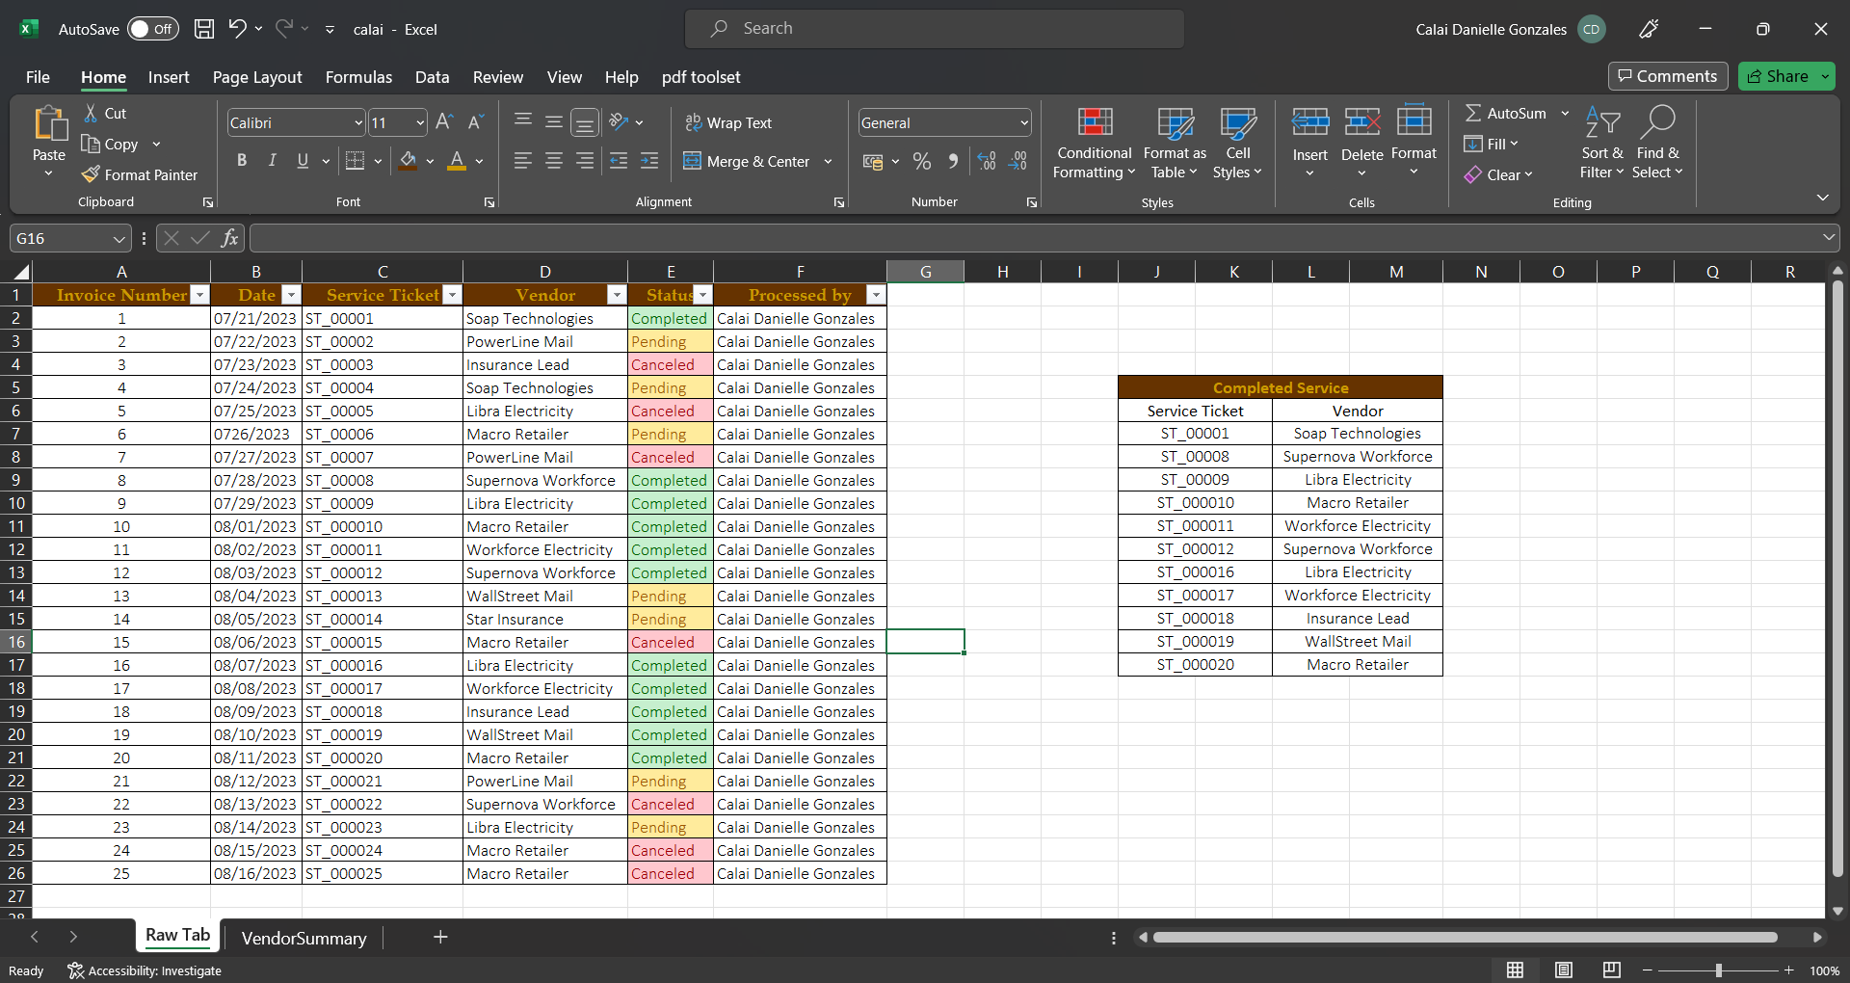Open Sort & Filter options

(x=1601, y=143)
